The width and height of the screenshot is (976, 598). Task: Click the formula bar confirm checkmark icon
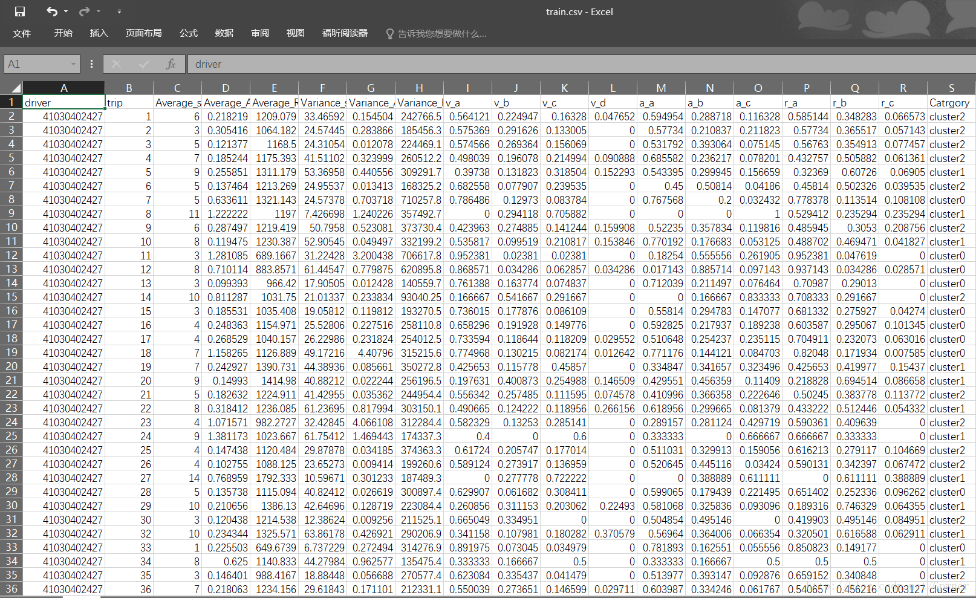click(144, 64)
